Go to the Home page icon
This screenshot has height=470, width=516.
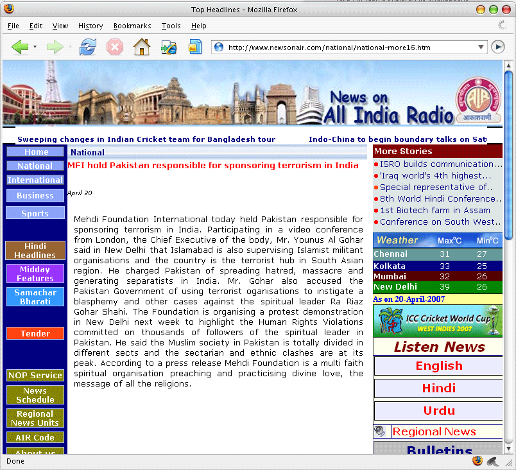(142, 47)
